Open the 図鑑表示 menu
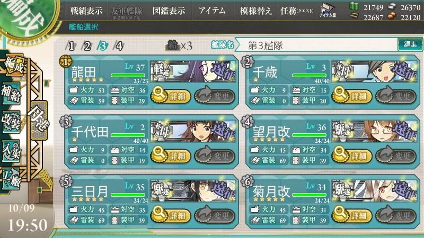This screenshot has height=238, width=424. click(x=169, y=11)
